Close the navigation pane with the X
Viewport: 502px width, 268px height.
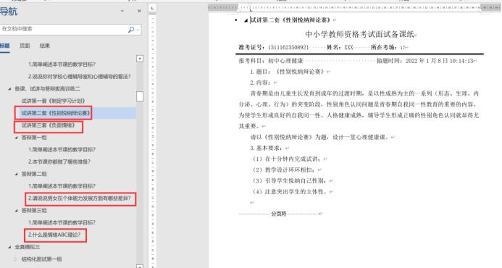[139, 11]
